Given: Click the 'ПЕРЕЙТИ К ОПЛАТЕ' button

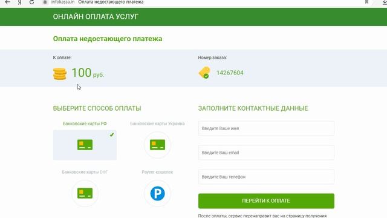Looking at the screenshot, I should point(266,201).
